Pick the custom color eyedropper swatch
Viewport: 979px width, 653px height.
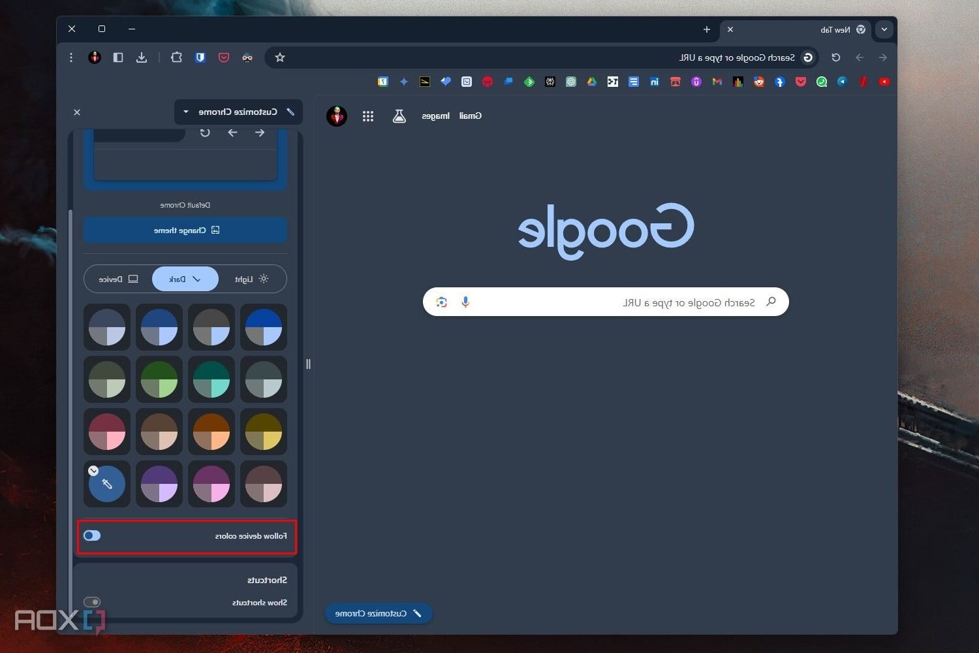(x=107, y=484)
